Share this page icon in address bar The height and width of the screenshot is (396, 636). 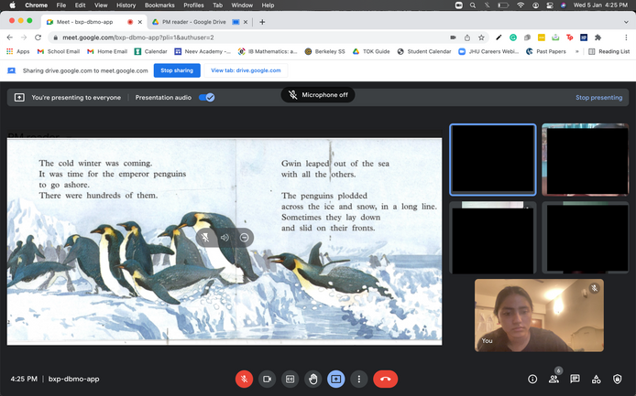[x=467, y=37]
